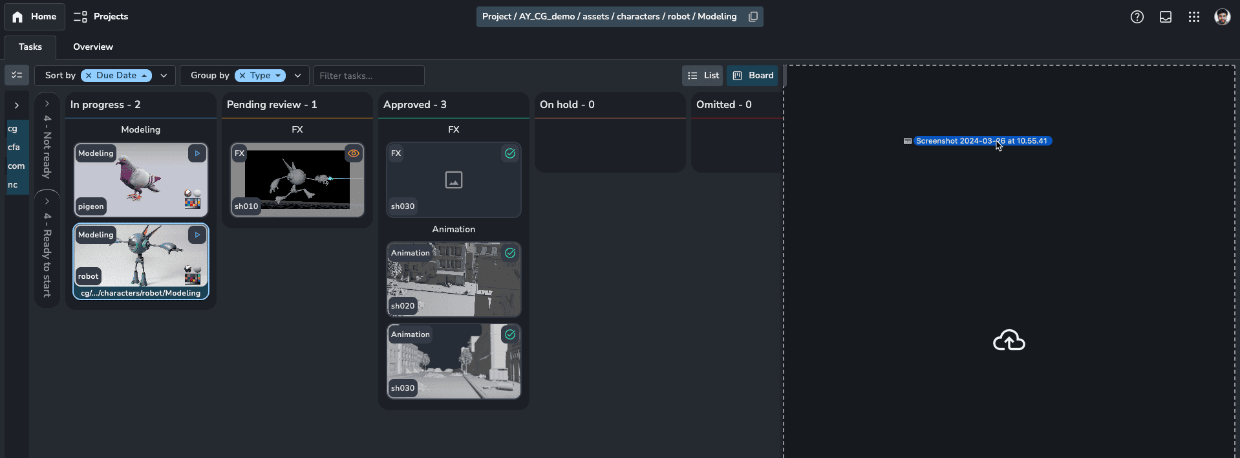Click the play status icon on pigeon card
The image size is (1240, 458).
[197, 153]
